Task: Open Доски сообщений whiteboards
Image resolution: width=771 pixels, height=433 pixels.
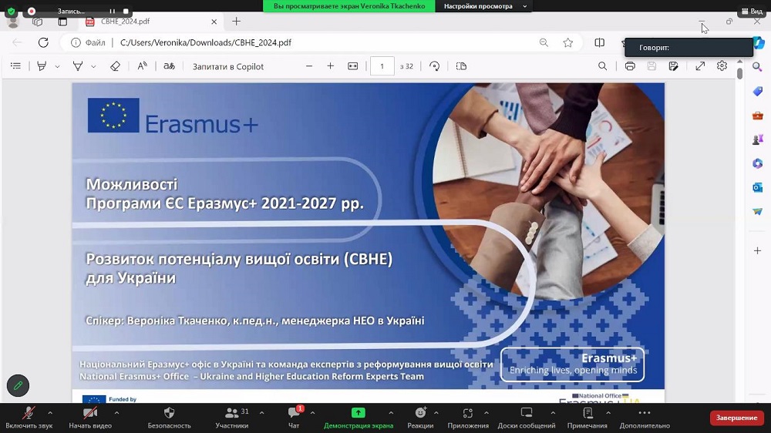Action: pyautogui.click(x=527, y=417)
